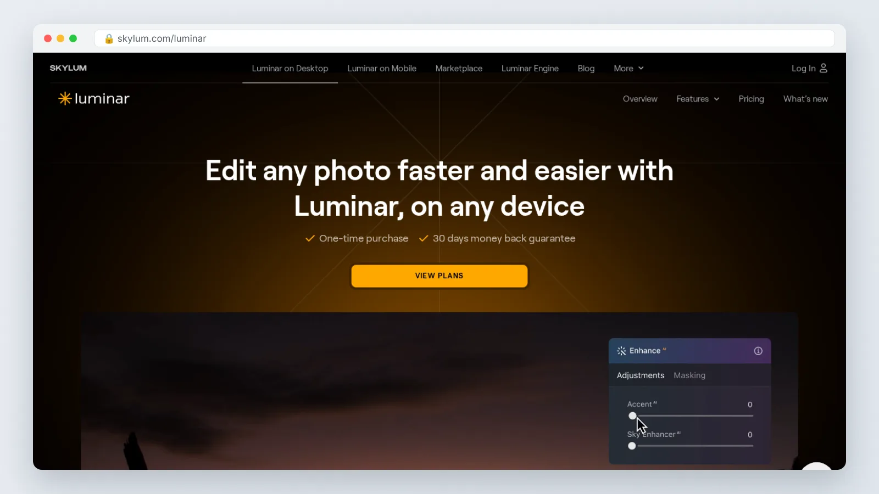Image resolution: width=879 pixels, height=494 pixels.
Task: Click the Log In link
Action: pos(803,69)
